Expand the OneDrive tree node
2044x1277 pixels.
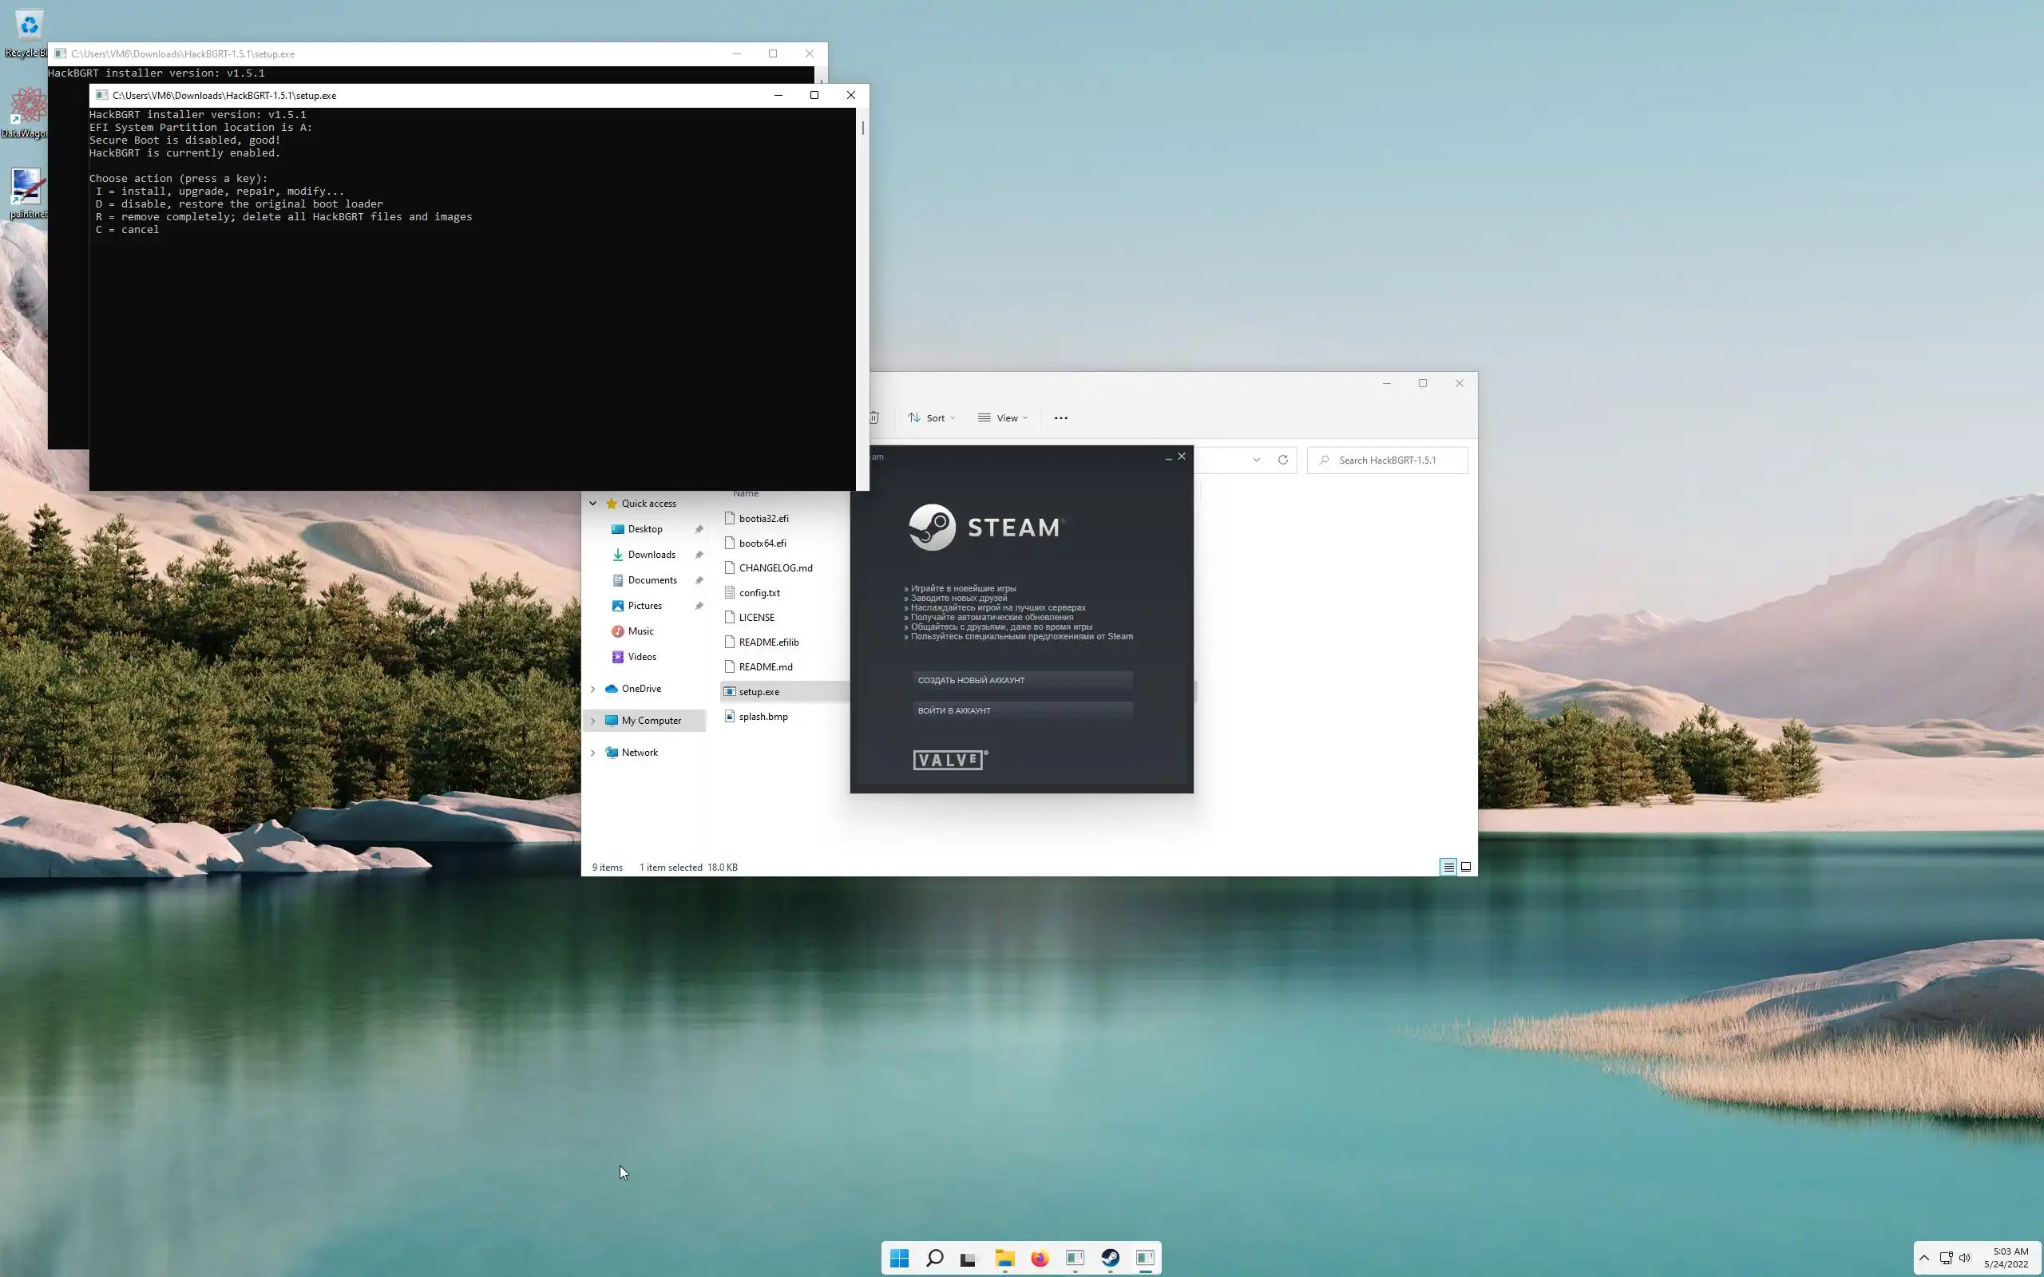click(x=593, y=688)
